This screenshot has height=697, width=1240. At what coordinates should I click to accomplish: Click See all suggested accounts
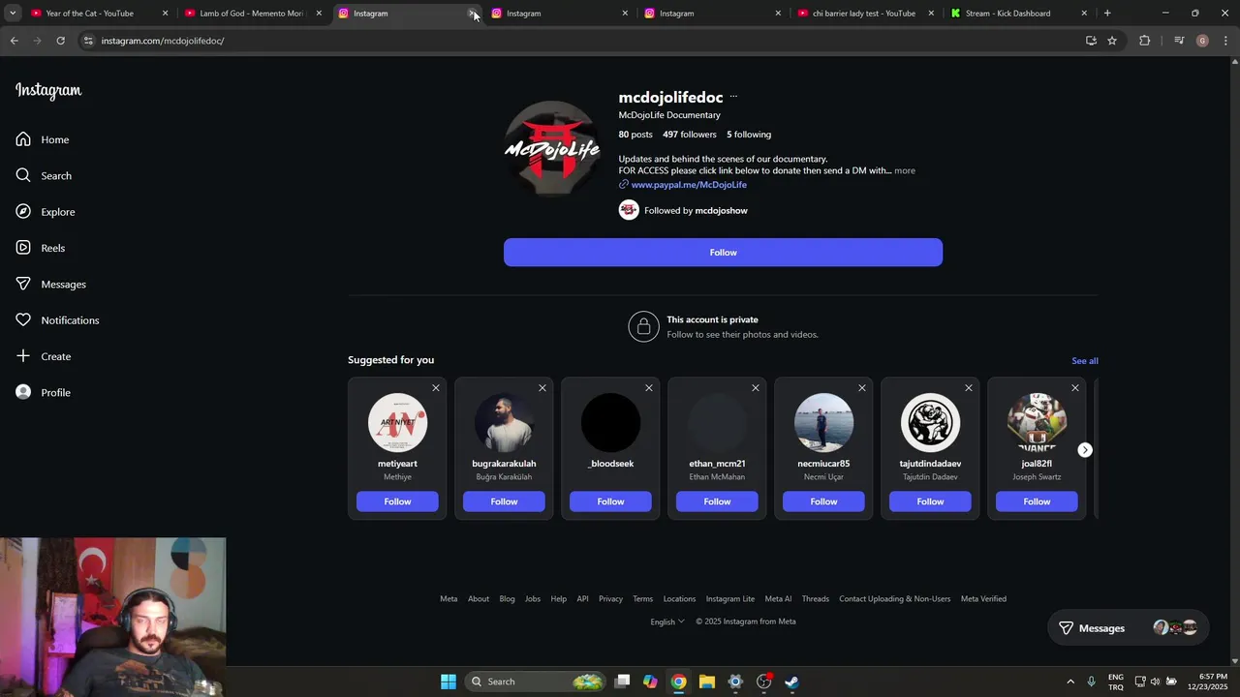click(x=1085, y=360)
